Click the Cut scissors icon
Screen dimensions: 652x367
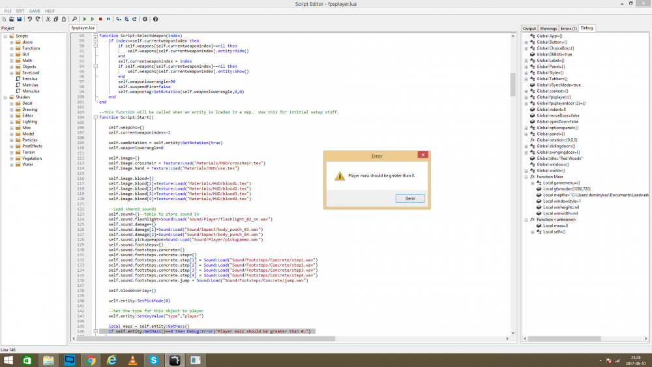47,20
